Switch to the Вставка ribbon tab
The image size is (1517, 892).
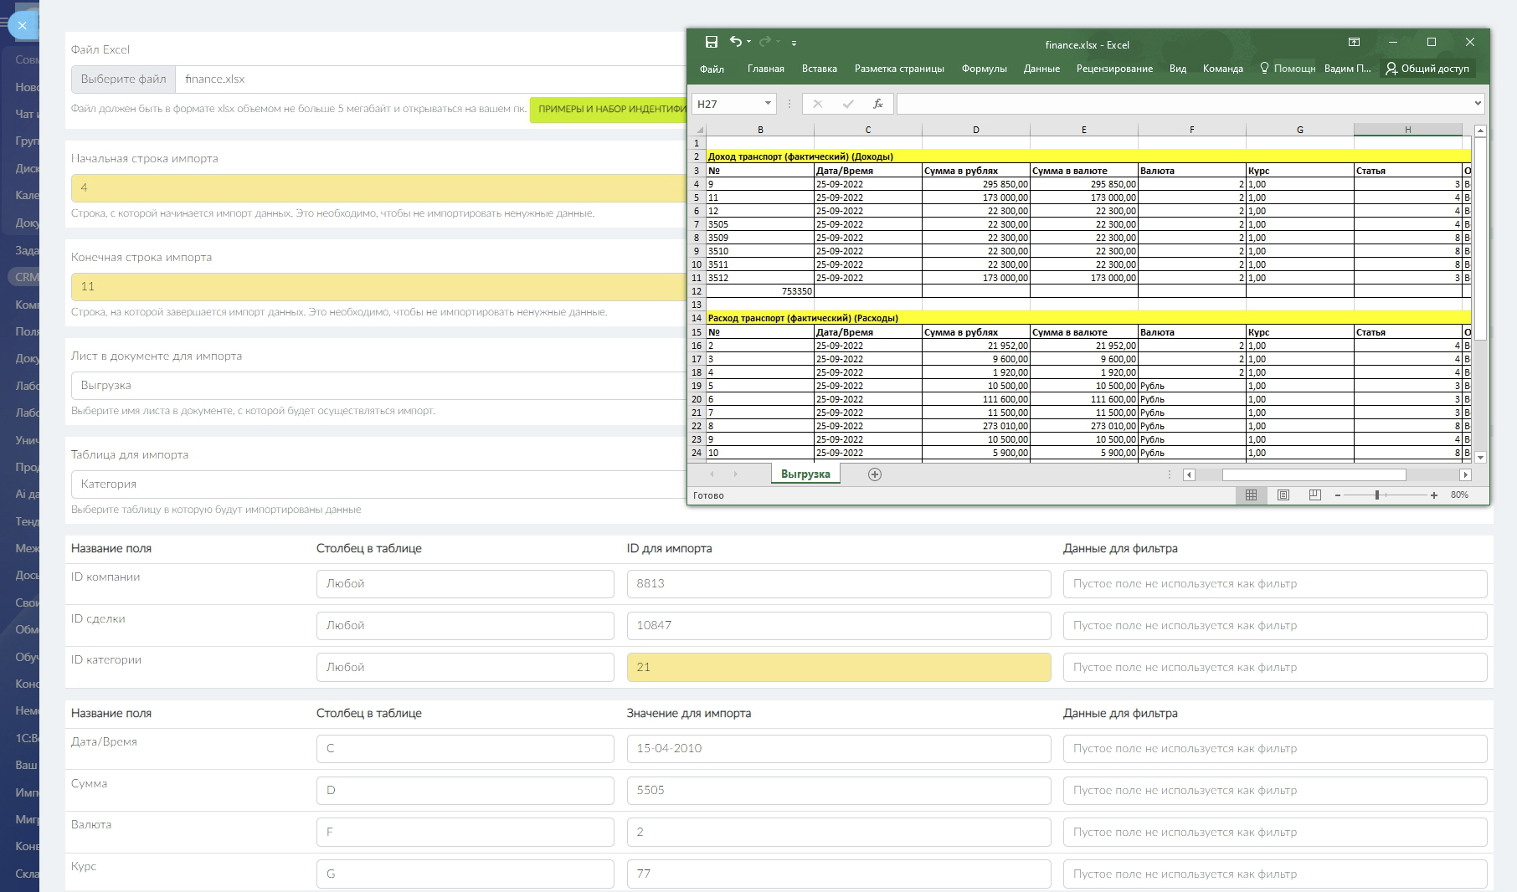[820, 69]
